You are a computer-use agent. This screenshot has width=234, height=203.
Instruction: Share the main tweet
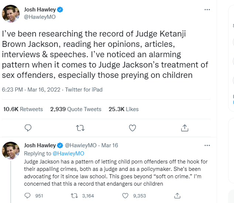pyautogui.click(x=185, y=128)
